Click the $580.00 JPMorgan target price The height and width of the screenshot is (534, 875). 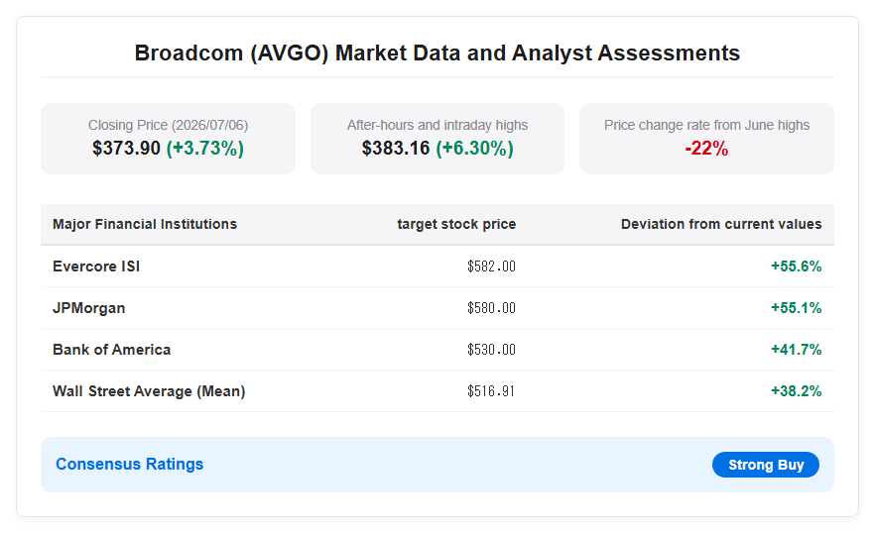coord(491,308)
